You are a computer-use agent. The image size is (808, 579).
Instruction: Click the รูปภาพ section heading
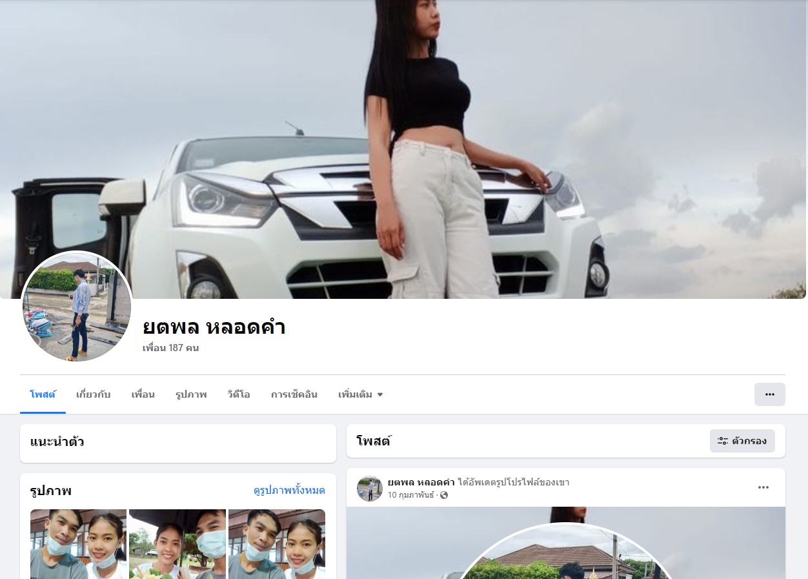tap(50, 491)
